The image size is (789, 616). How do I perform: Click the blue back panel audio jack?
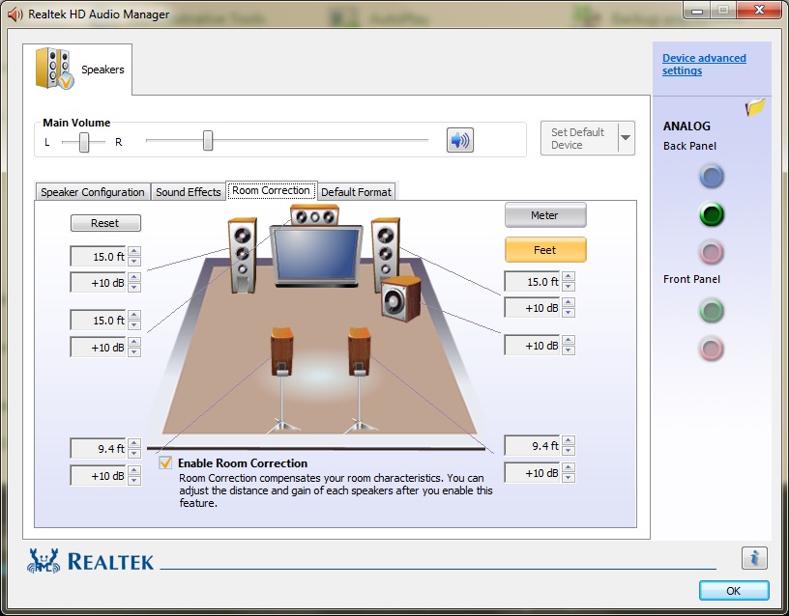[712, 176]
